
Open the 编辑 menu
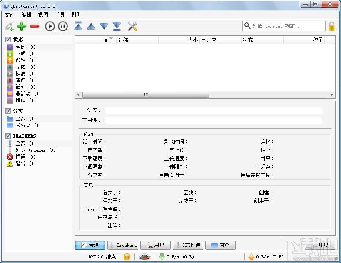click(x=26, y=15)
